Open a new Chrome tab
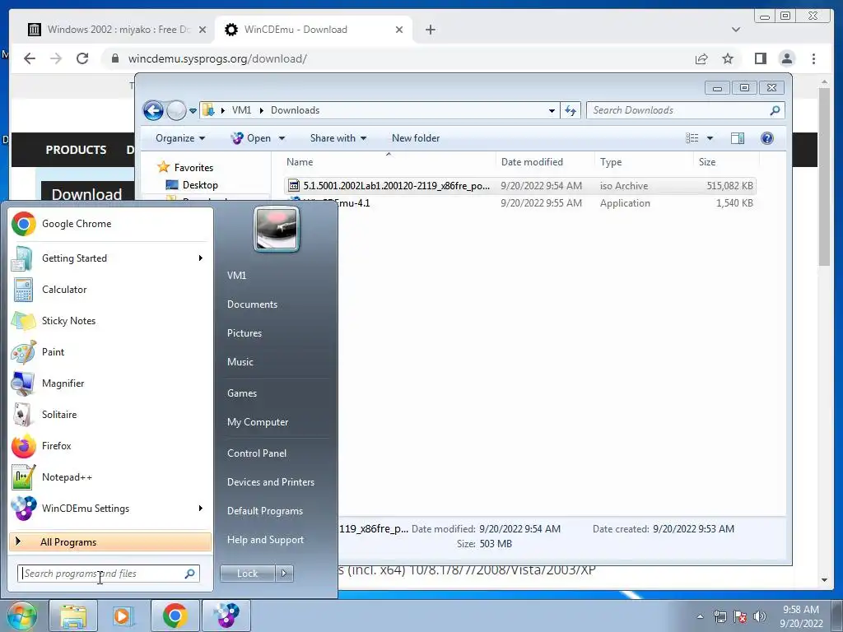The height and width of the screenshot is (632, 843). click(x=430, y=30)
